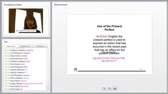168x94 pixels.
Task: Zoom out of the presentation slide
Action: (109, 88)
